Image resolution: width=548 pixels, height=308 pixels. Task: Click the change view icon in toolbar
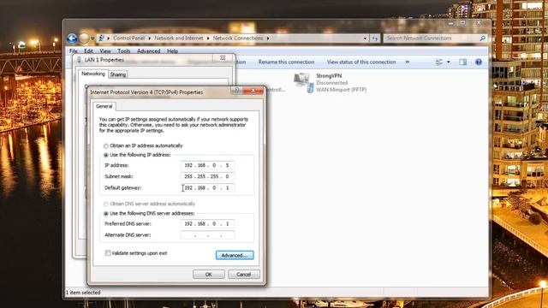[x=439, y=62]
